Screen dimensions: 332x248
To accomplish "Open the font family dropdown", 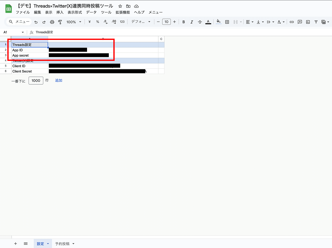I will [x=141, y=22].
